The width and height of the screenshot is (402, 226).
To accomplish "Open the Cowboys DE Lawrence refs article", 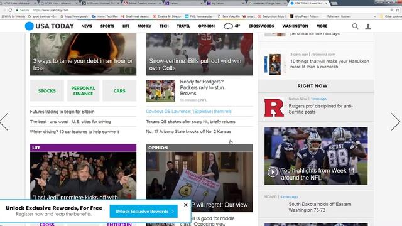I will point(189,112).
